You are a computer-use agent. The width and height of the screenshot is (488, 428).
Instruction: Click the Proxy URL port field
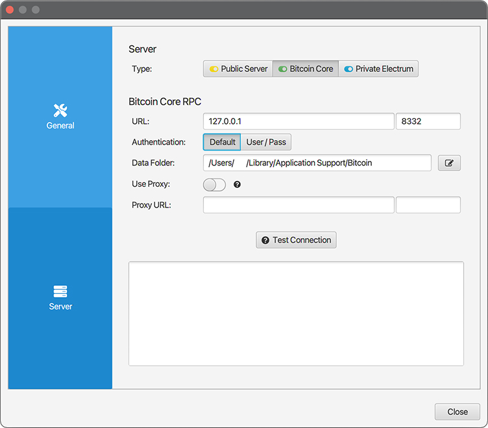[428, 205]
